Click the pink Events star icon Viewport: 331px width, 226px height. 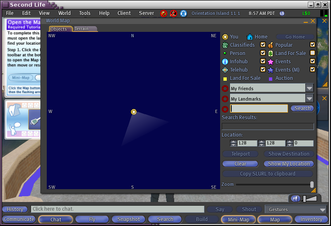[x=271, y=62]
